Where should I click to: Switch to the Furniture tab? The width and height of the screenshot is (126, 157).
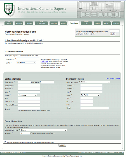point(19,23)
